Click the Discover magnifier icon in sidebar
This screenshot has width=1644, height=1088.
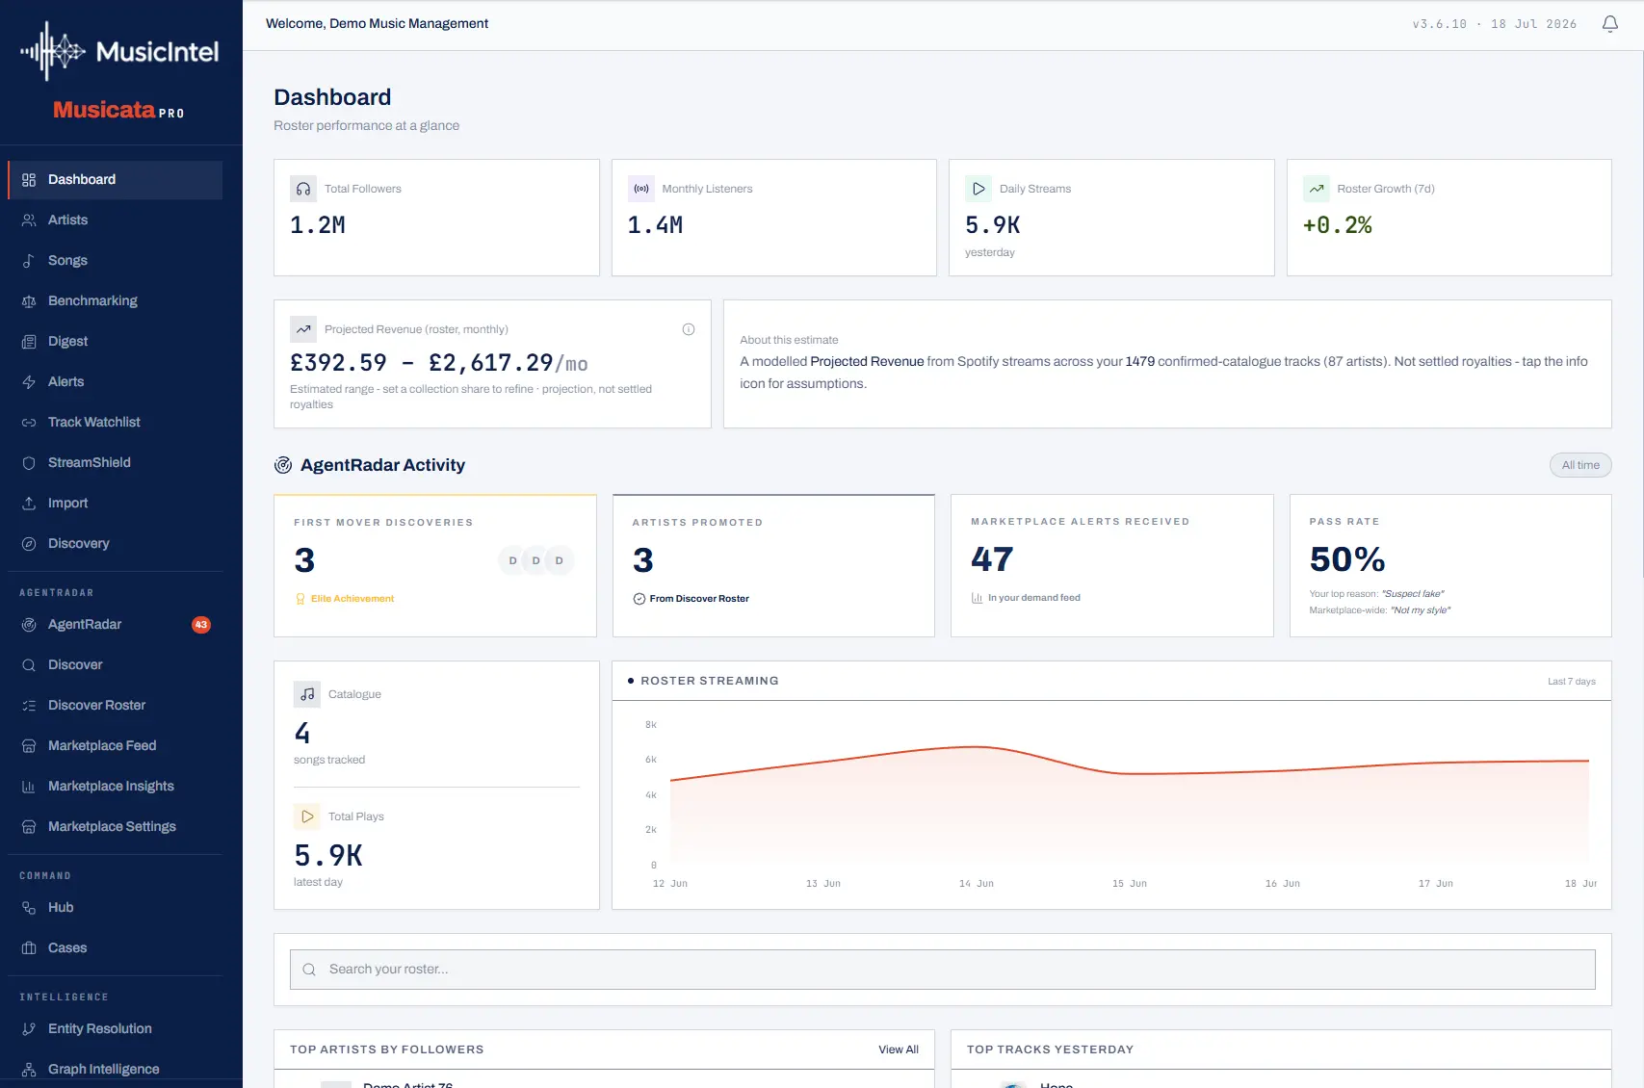[29, 665]
